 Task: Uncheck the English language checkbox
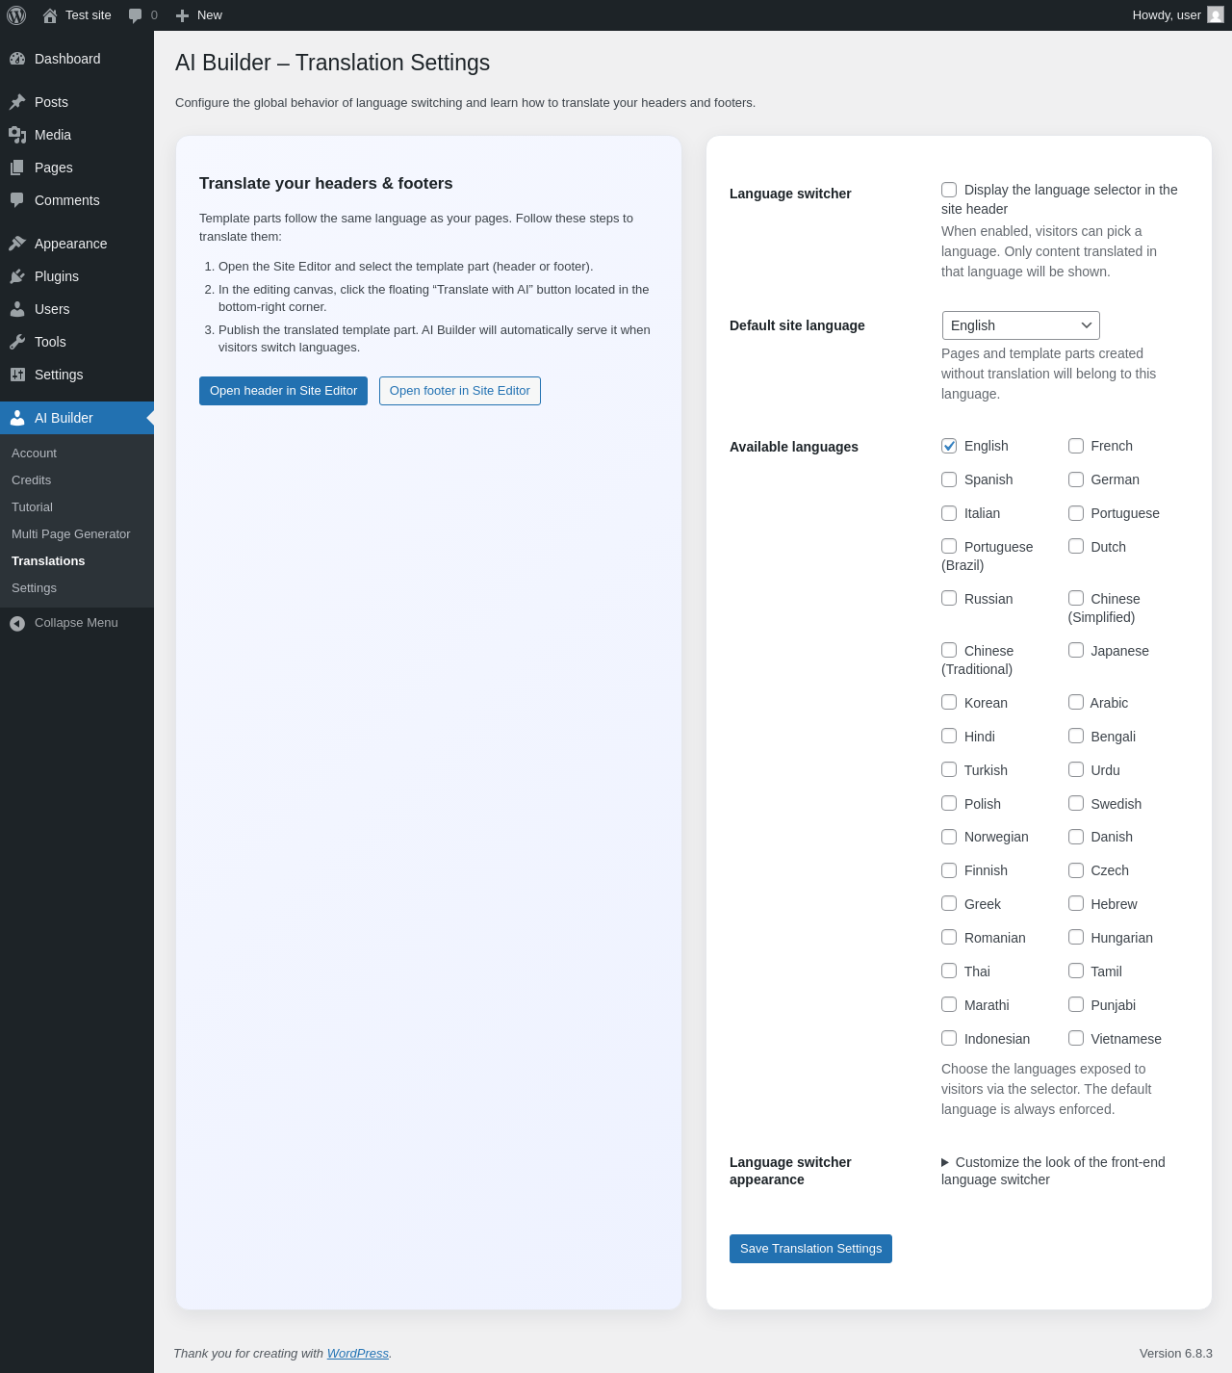click(x=949, y=446)
